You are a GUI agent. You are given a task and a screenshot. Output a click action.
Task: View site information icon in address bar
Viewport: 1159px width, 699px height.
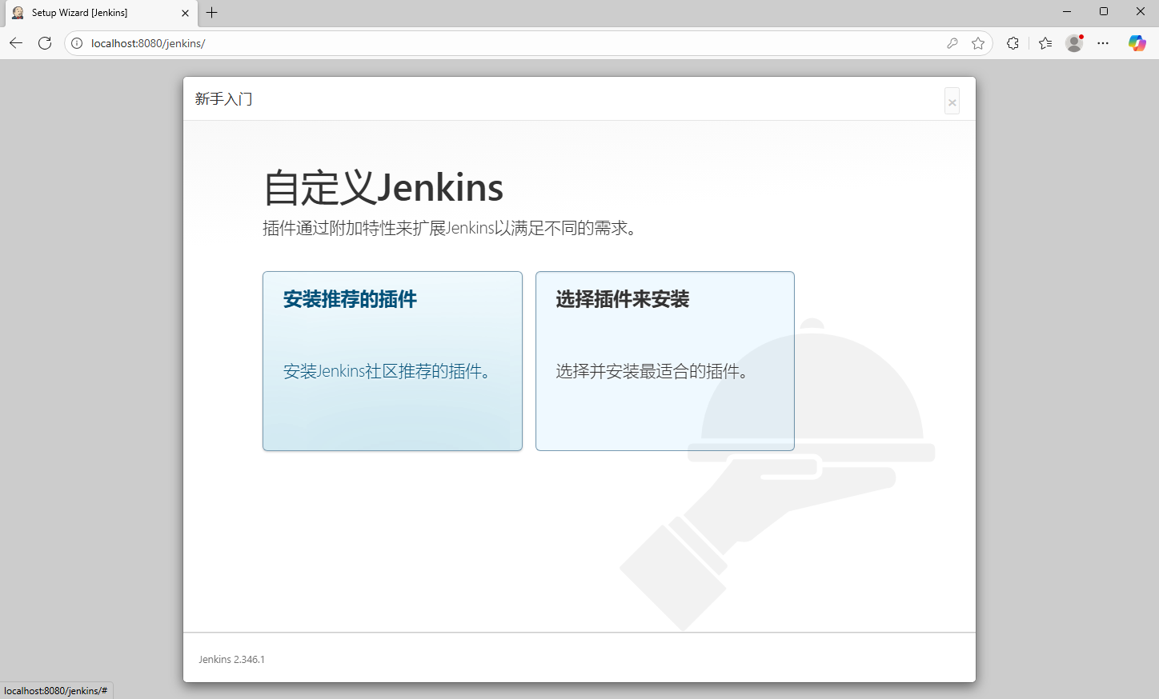[x=77, y=43]
